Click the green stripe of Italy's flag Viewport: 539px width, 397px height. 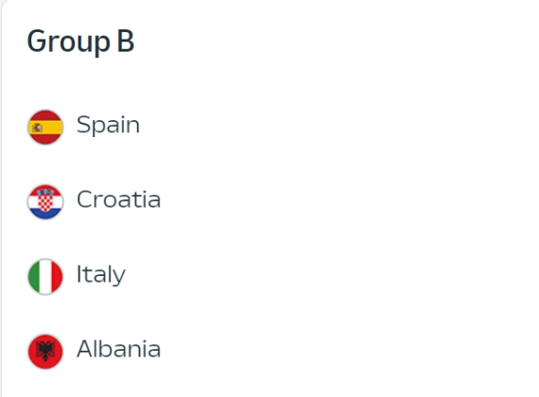click(x=34, y=277)
